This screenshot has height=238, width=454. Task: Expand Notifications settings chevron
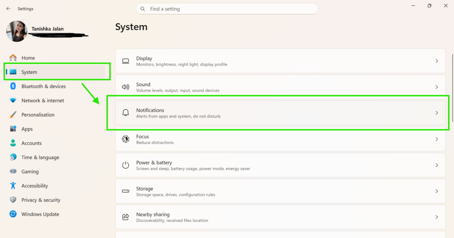pyautogui.click(x=437, y=113)
